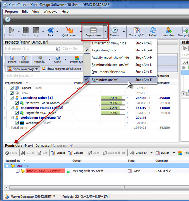The image size is (189, 201).
Task: Open the Display areas dropdown arrow
Action: pyautogui.click(x=105, y=32)
